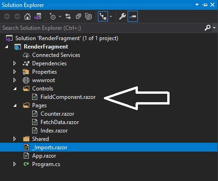Open the file nesting dropdown arrow
Image resolution: width=218 pixels, height=181 pixels.
point(111,16)
